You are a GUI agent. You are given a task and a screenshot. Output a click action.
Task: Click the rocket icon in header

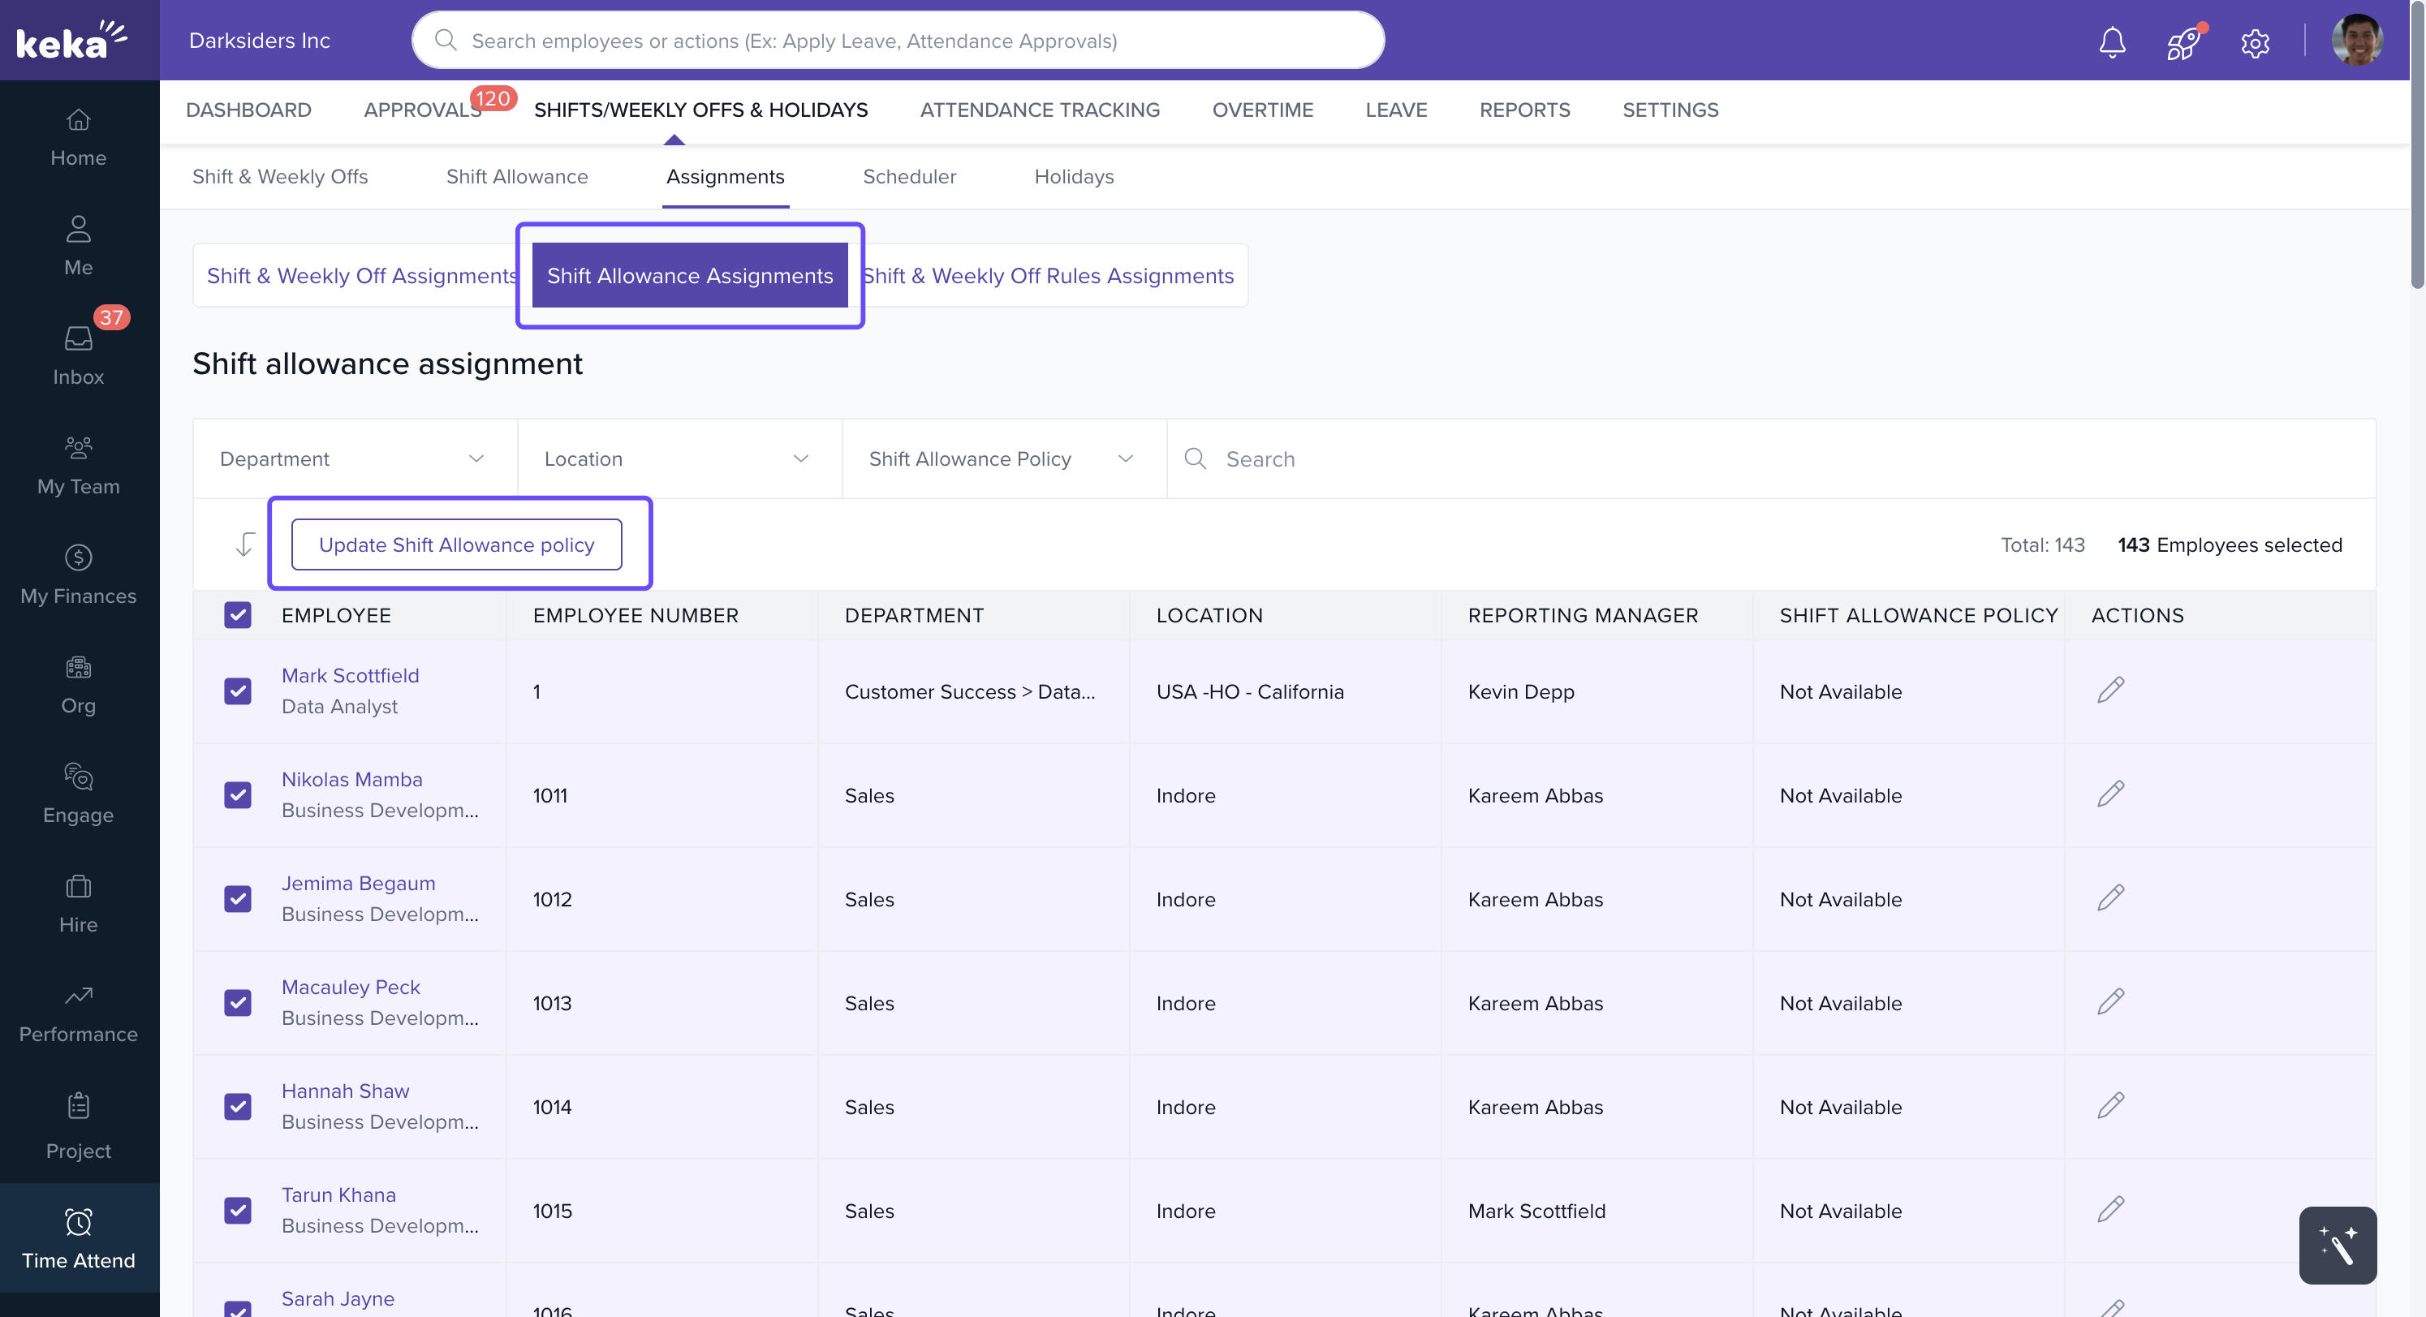pyautogui.click(x=2182, y=43)
